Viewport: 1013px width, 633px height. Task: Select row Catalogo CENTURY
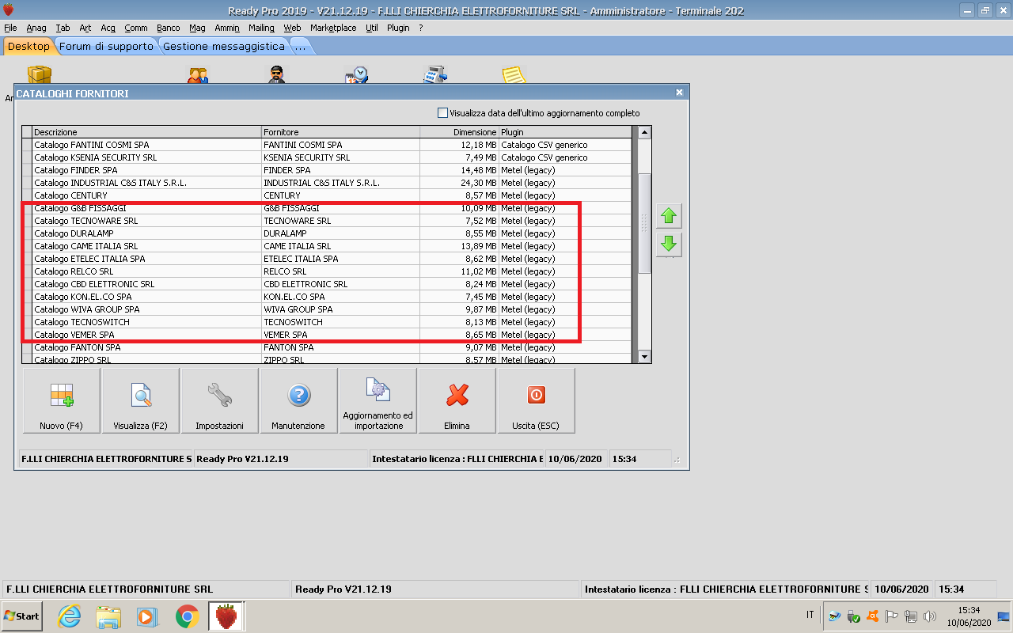click(327, 195)
